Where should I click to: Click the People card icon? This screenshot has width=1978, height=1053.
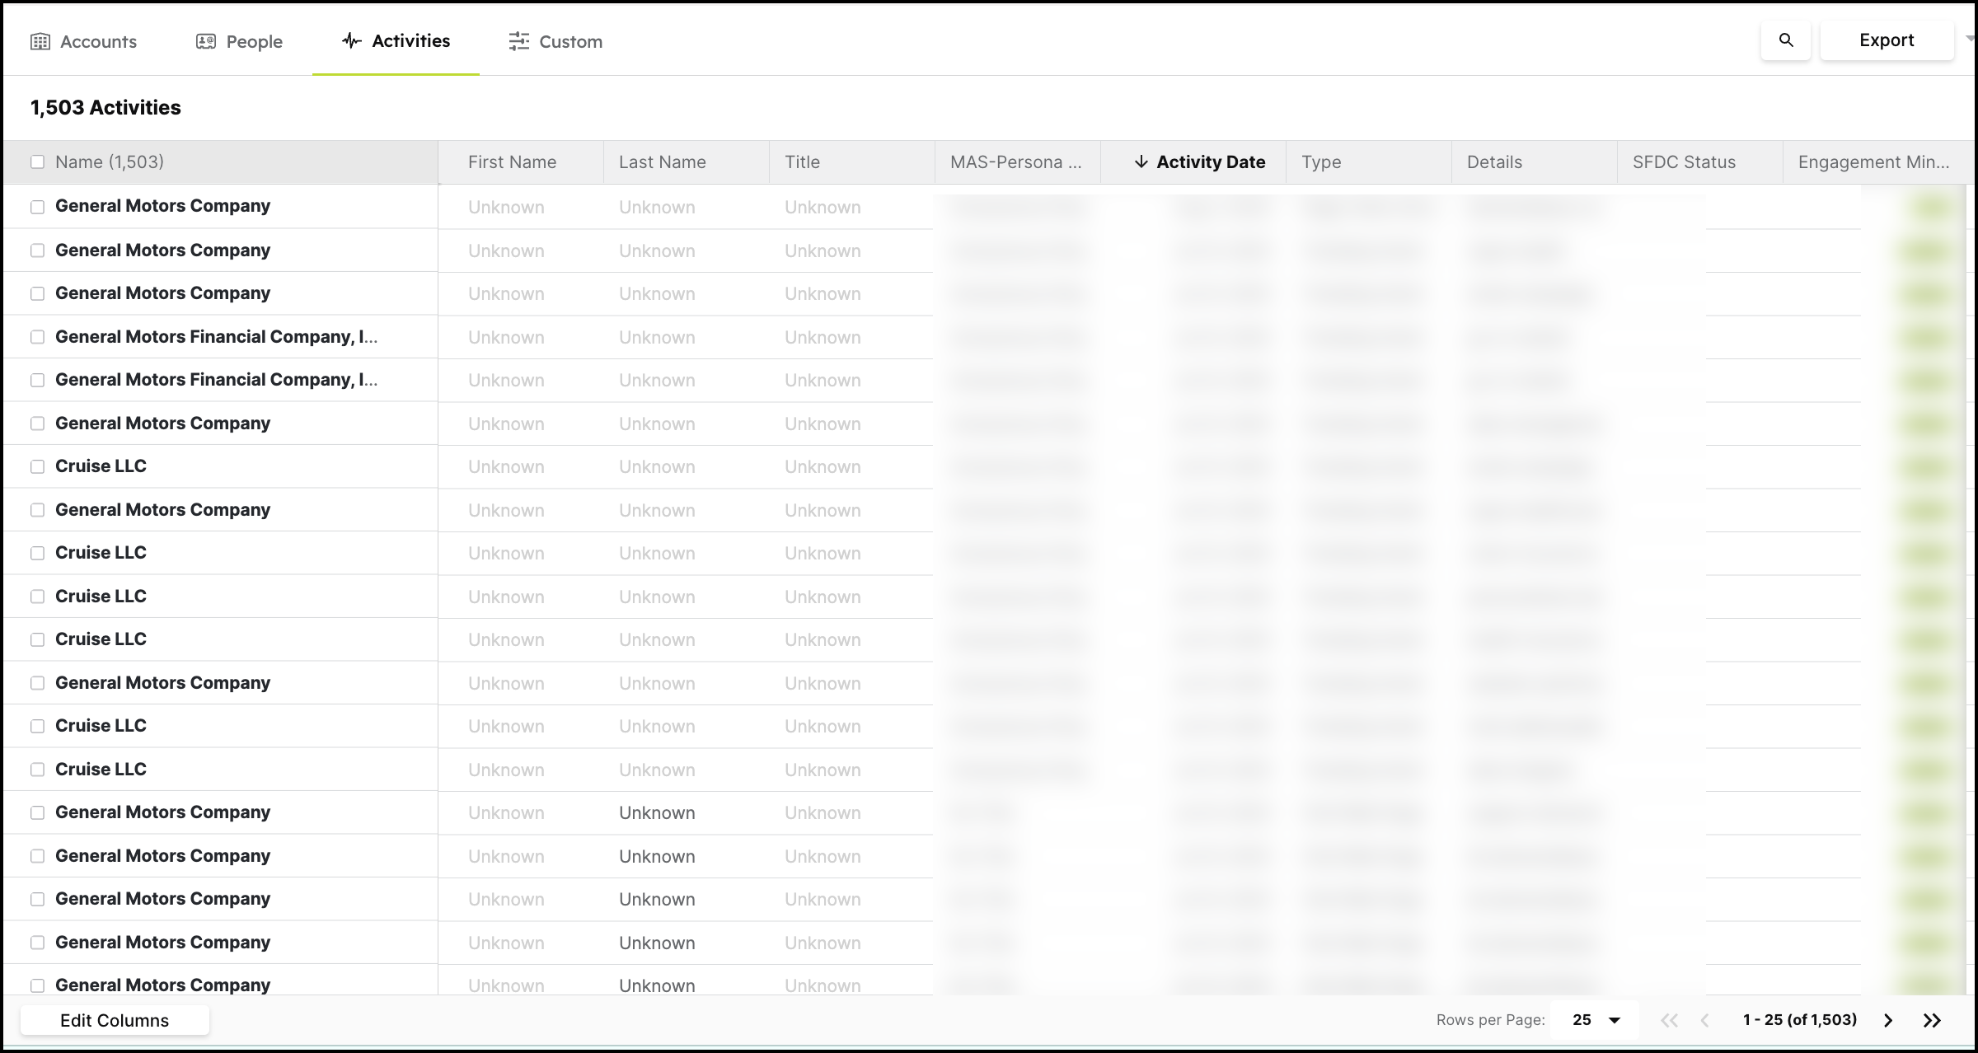pos(206,42)
